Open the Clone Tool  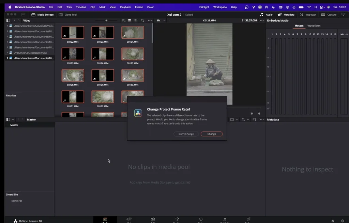68,15
